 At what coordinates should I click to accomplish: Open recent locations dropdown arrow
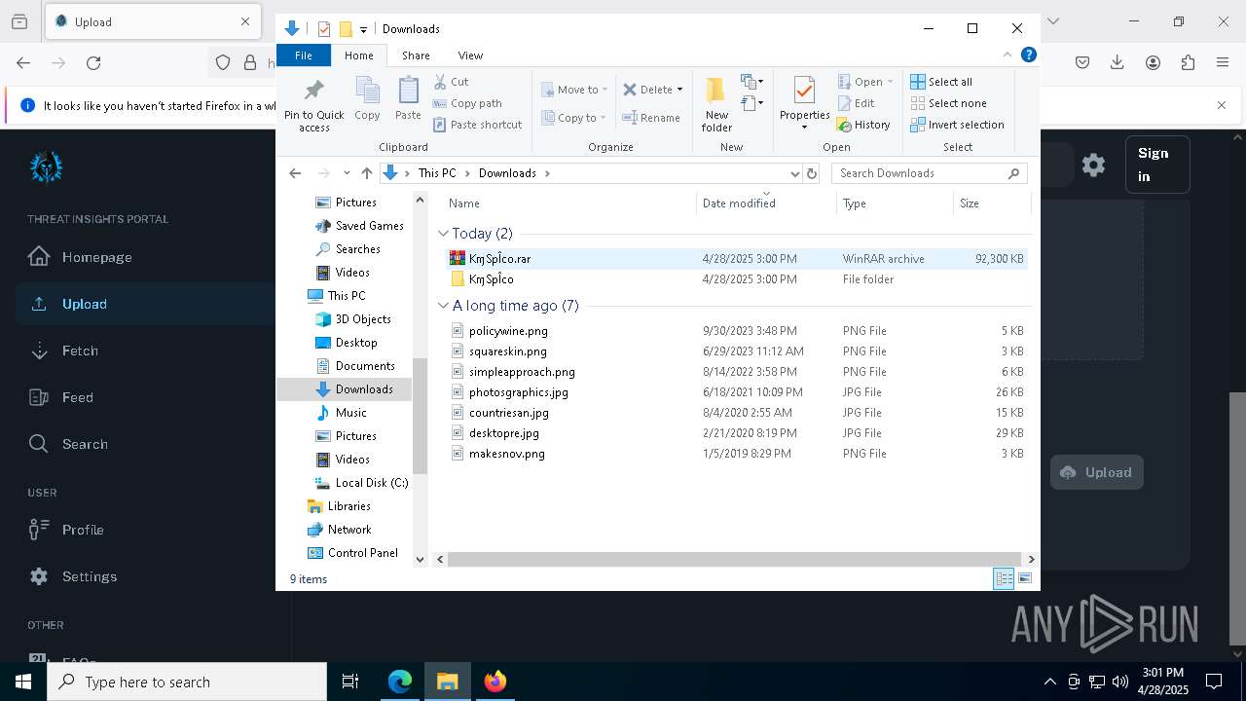[347, 173]
